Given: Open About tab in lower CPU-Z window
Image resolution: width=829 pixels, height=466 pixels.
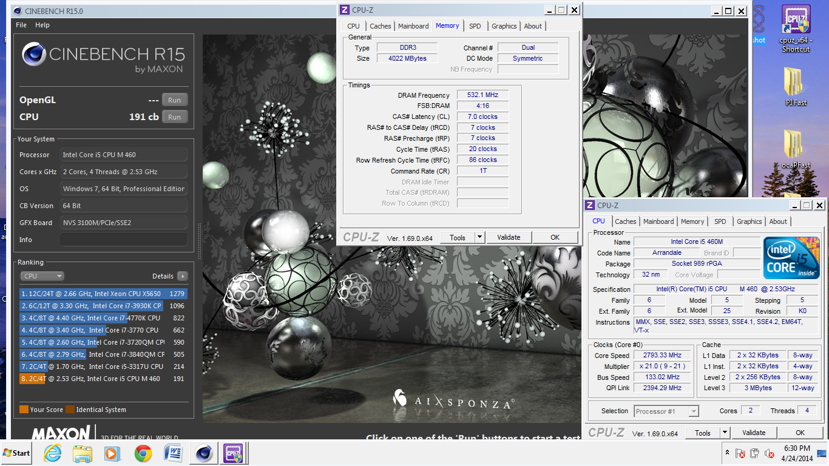Looking at the screenshot, I should point(778,221).
